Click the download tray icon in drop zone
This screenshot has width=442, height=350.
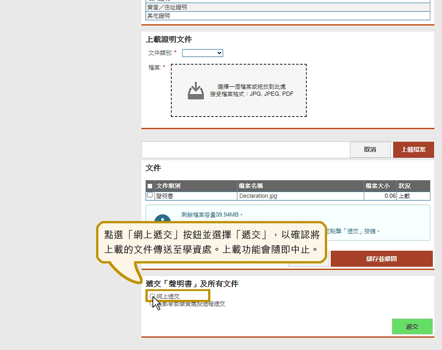(196, 91)
